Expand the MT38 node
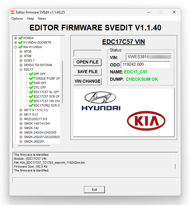190x205 pixels. click(x=21, y=51)
